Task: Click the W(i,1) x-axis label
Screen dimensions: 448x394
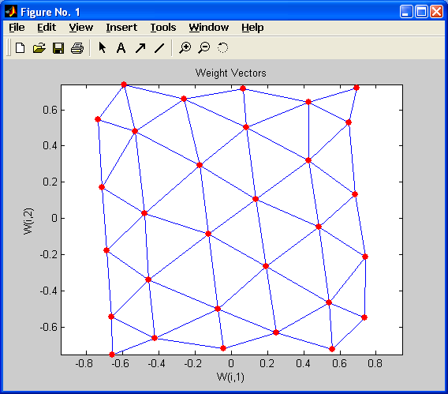Action: [x=230, y=377]
